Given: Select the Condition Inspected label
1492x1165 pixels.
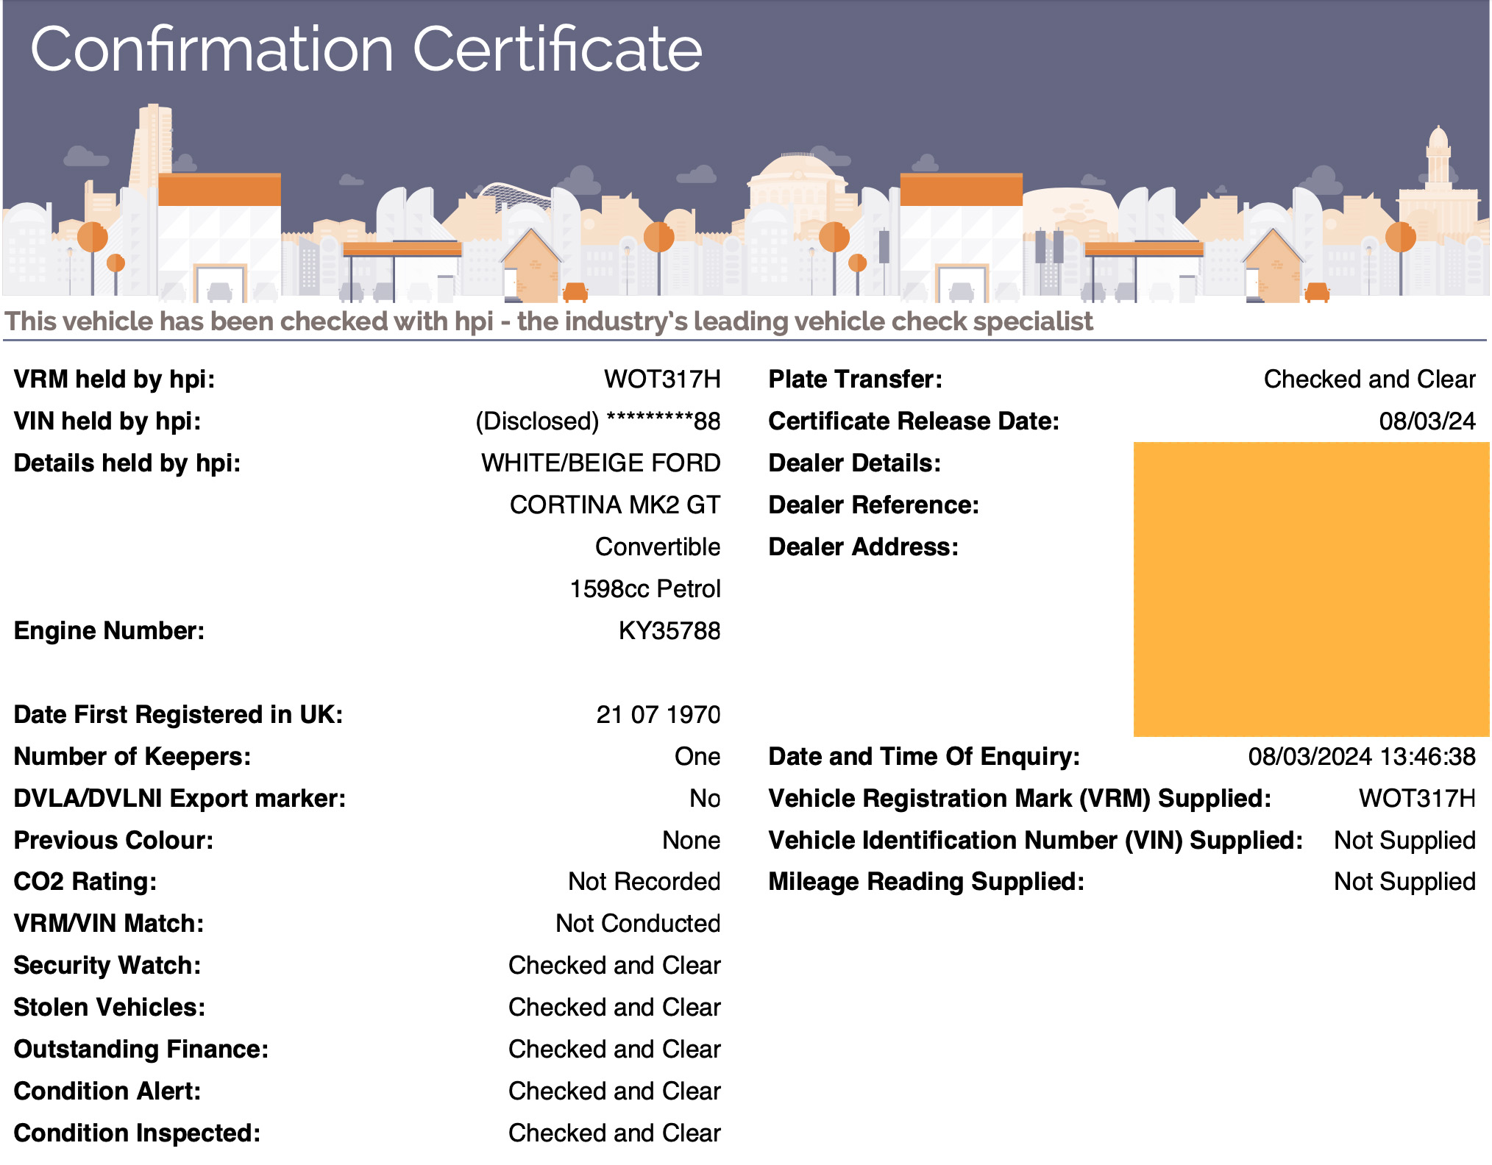Looking at the screenshot, I should (138, 1133).
